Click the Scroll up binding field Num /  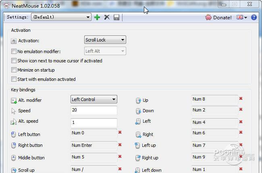tap(94, 169)
